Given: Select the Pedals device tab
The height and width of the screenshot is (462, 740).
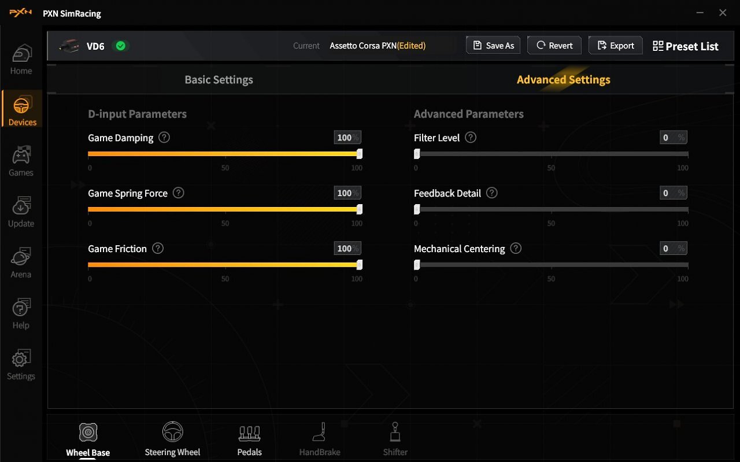Looking at the screenshot, I should point(249,439).
